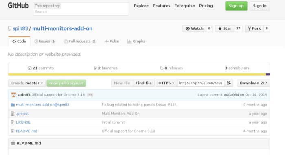The width and height of the screenshot is (285, 155).
Task: Click the spin83 owner link
Action: (x=20, y=28)
